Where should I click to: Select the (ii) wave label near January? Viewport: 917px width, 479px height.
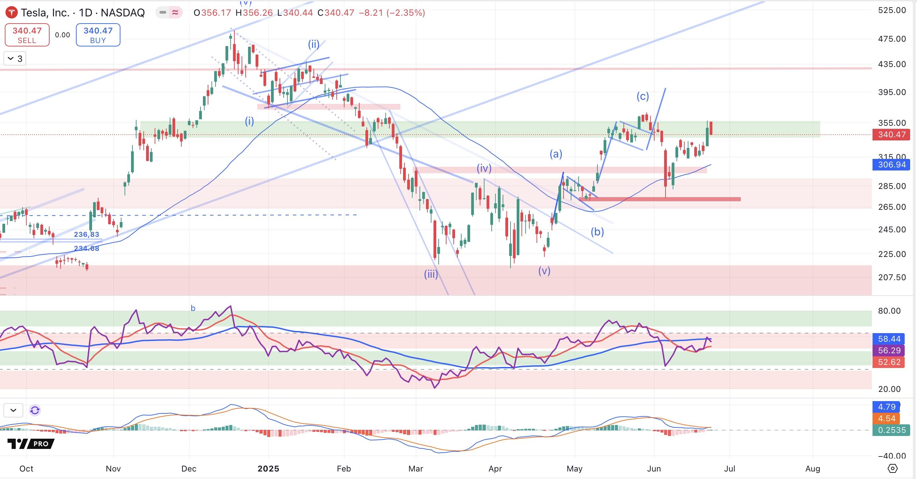(x=314, y=44)
